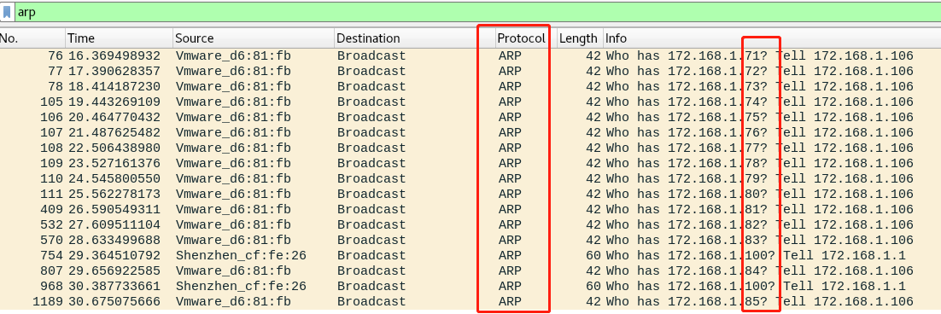Select packet number 409
This screenshot has height=314, width=941.
pos(470,209)
